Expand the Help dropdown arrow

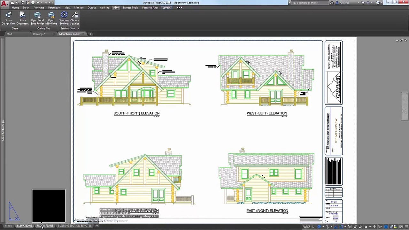(x=382, y=3)
